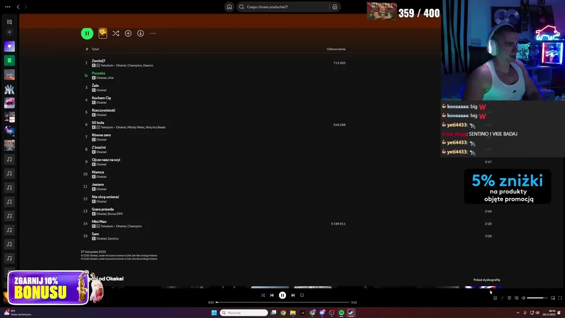This screenshot has width=565, height=318.
Task: Select the track 'Z braćmi'
Action: coord(99,148)
